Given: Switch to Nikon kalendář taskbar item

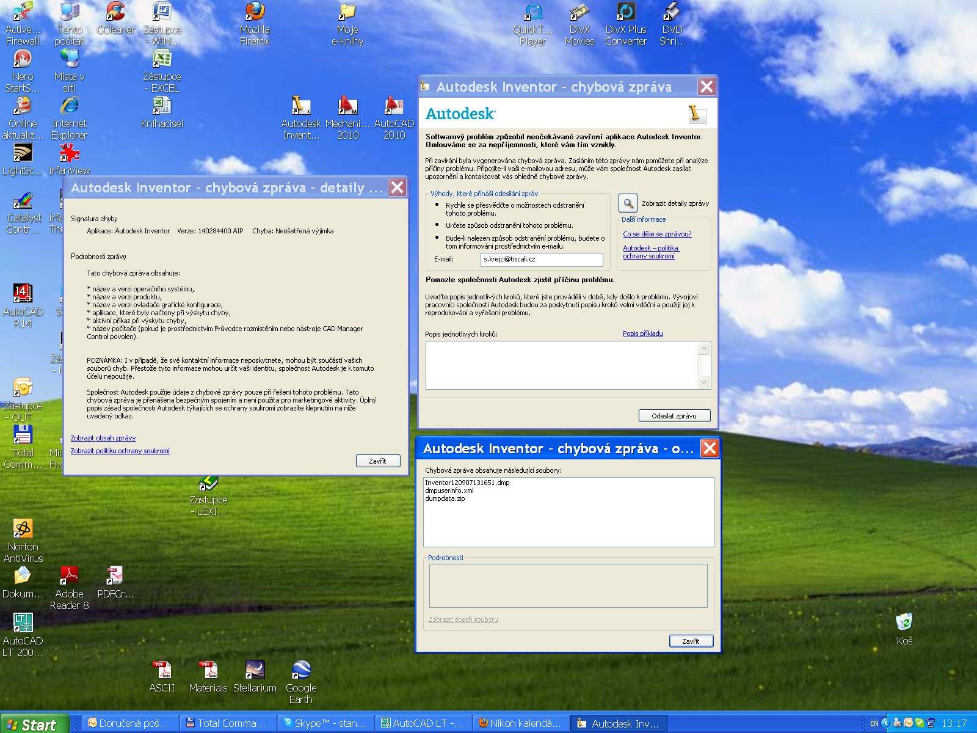Looking at the screenshot, I should (x=520, y=723).
